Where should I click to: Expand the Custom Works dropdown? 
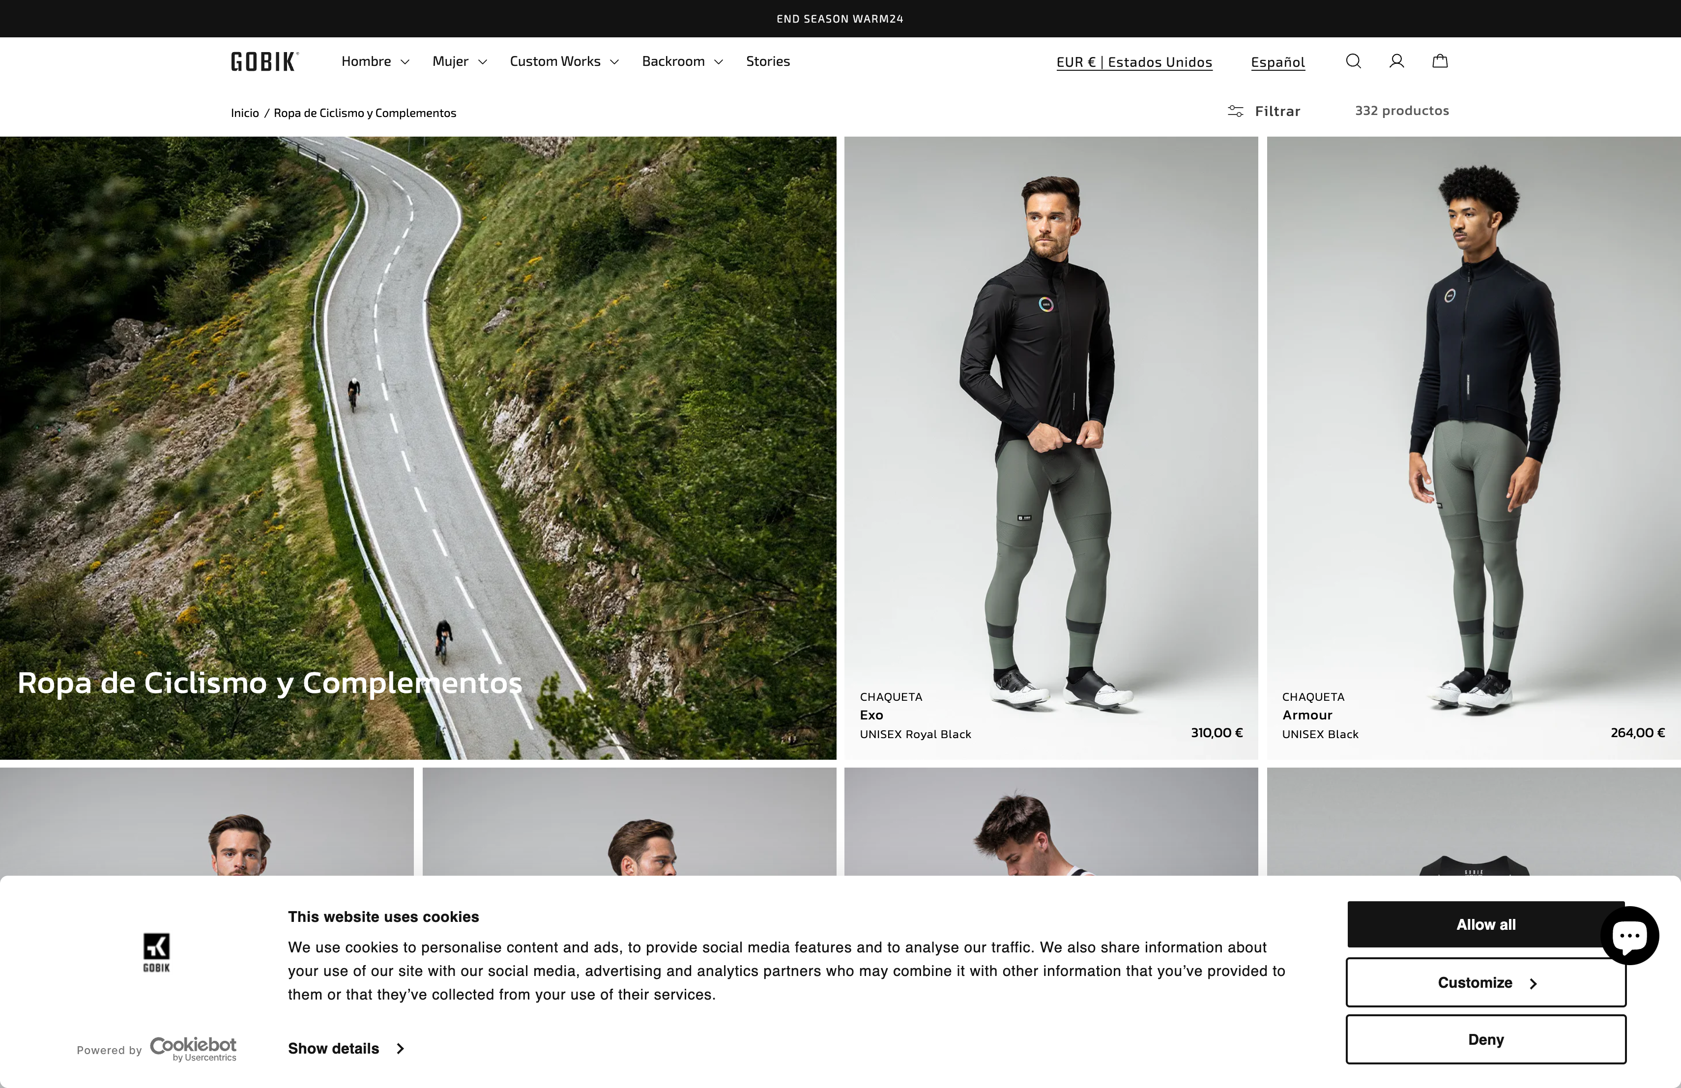pos(563,61)
